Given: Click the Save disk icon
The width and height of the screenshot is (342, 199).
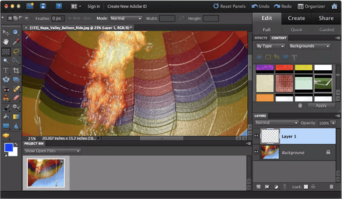Looking at the screenshot, I should click(x=43, y=6).
